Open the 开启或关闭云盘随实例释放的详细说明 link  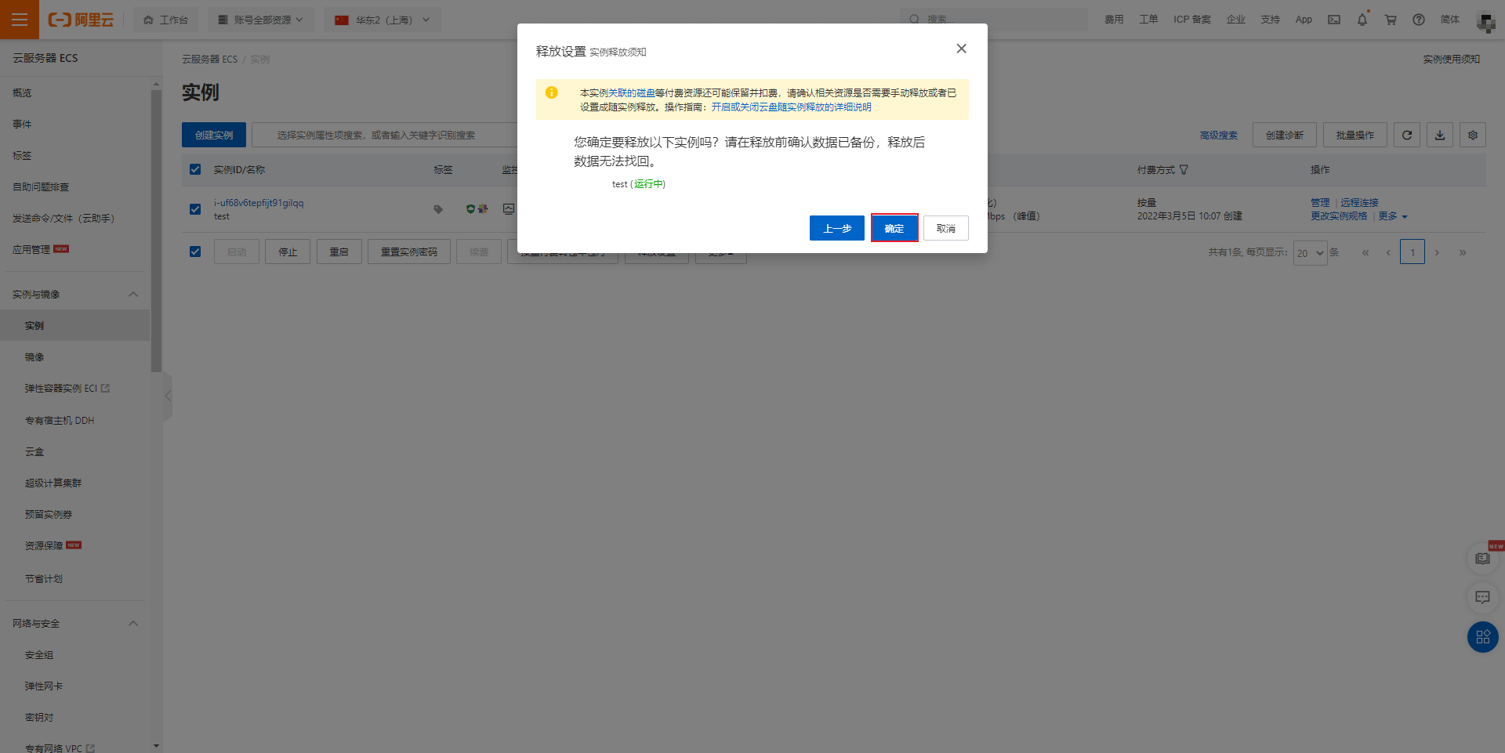coord(792,107)
